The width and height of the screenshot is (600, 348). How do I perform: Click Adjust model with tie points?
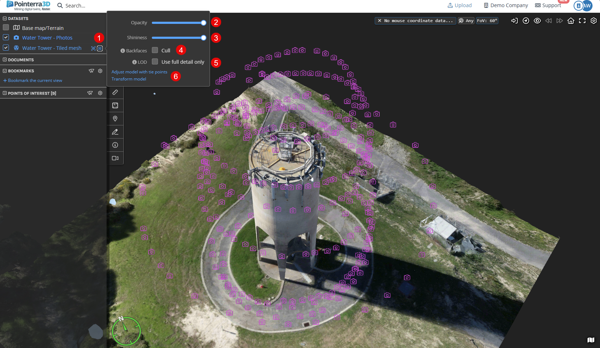pos(139,72)
